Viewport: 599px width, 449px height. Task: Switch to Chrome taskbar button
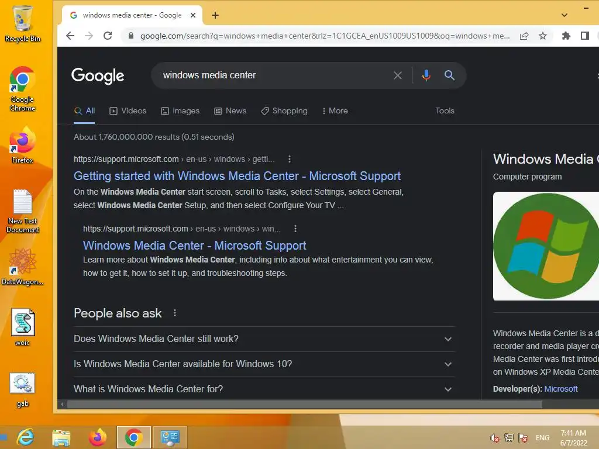[134, 437]
